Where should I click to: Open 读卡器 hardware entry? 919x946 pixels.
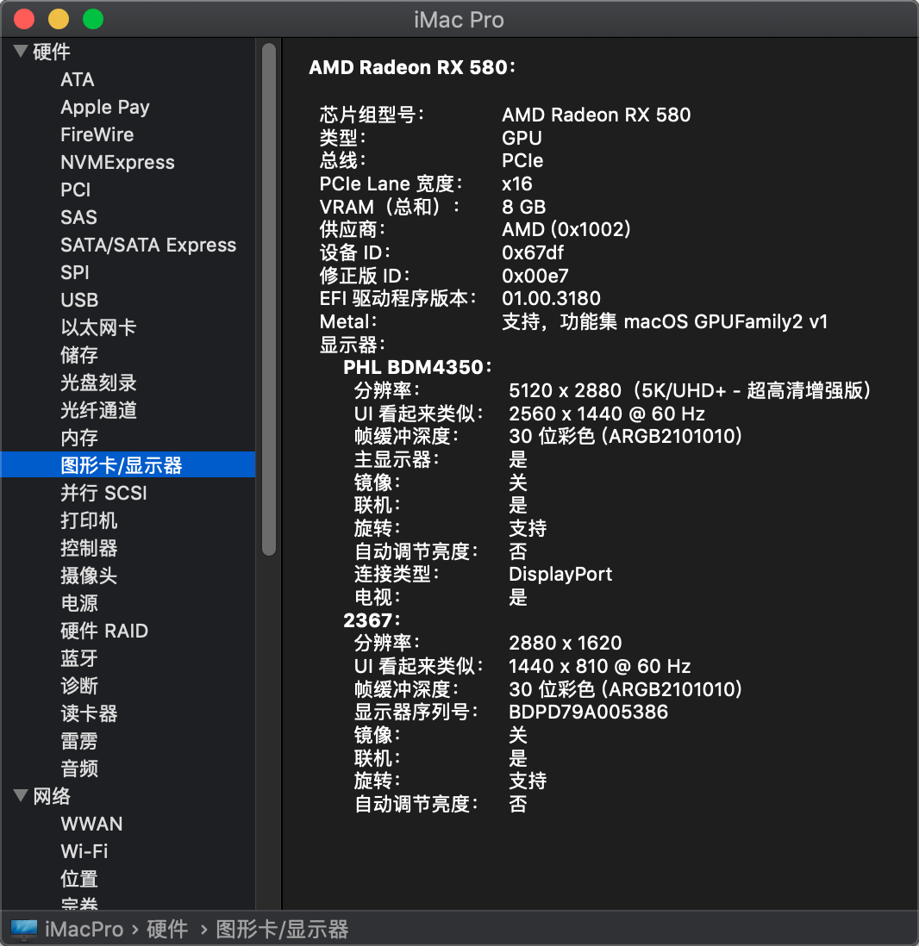pyautogui.click(x=89, y=713)
